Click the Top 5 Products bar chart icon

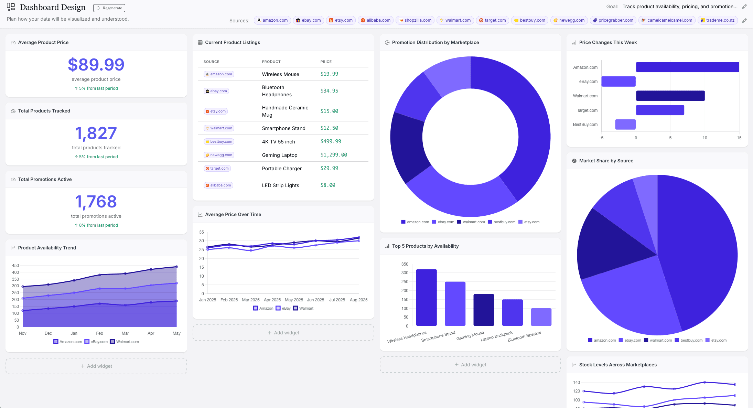387,246
